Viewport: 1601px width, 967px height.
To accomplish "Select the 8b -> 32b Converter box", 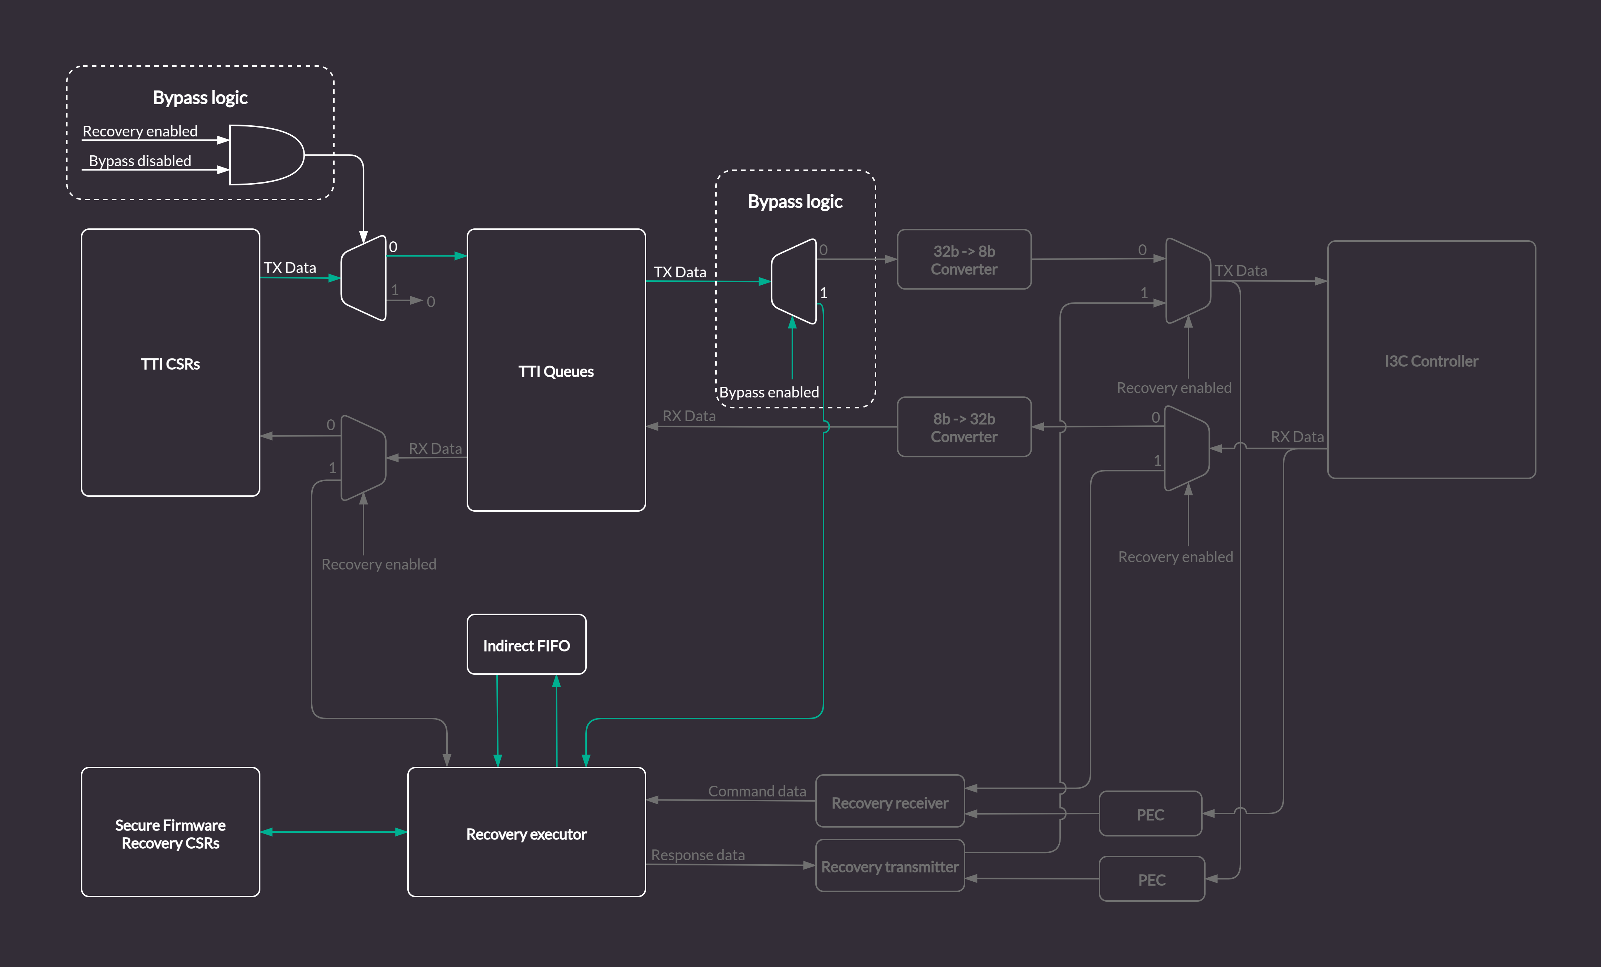I will pos(964,427).
